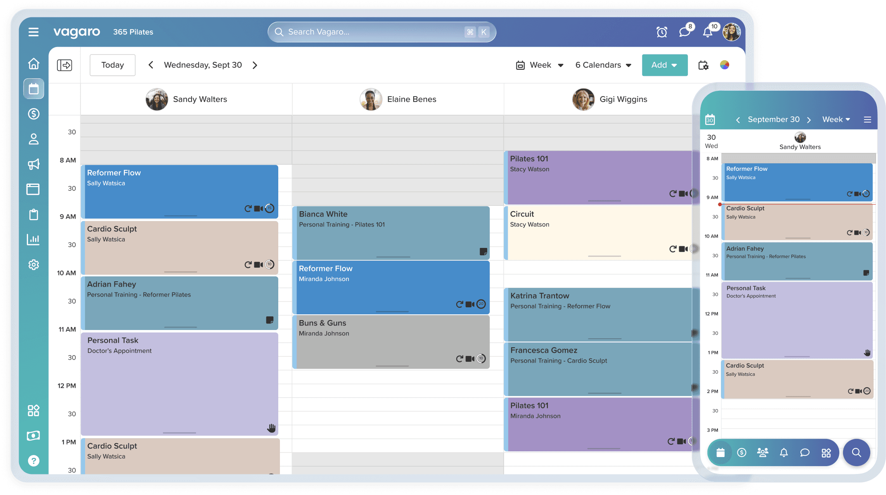Expand the 6 Calendars dropdown
Screen dimensions: 886x495
603,65
